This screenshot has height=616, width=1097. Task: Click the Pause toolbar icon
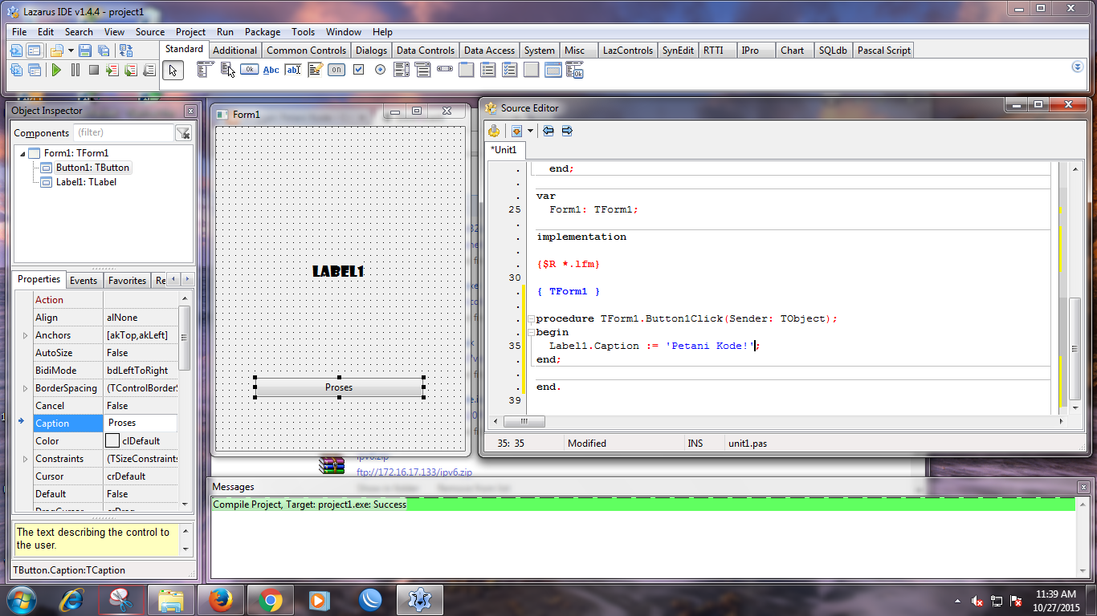[74, 70]
